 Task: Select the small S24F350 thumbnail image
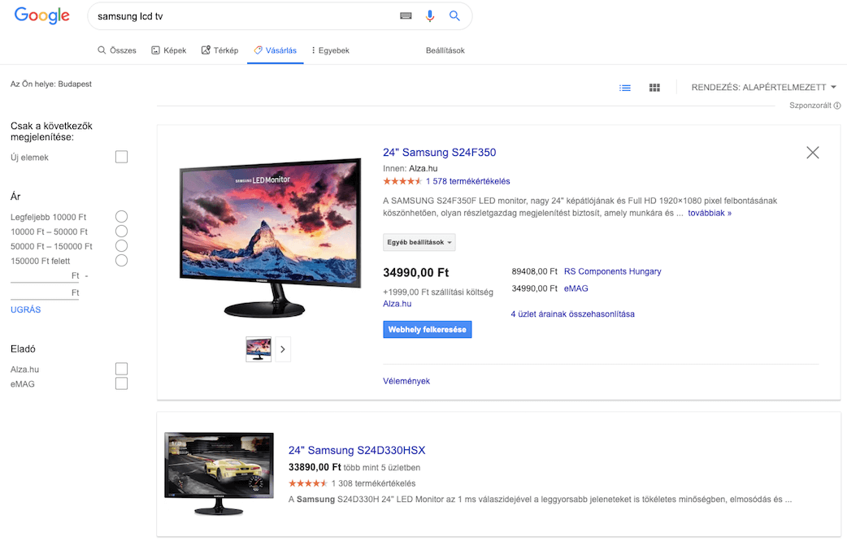pyautogui.click(x=258, y=349)
